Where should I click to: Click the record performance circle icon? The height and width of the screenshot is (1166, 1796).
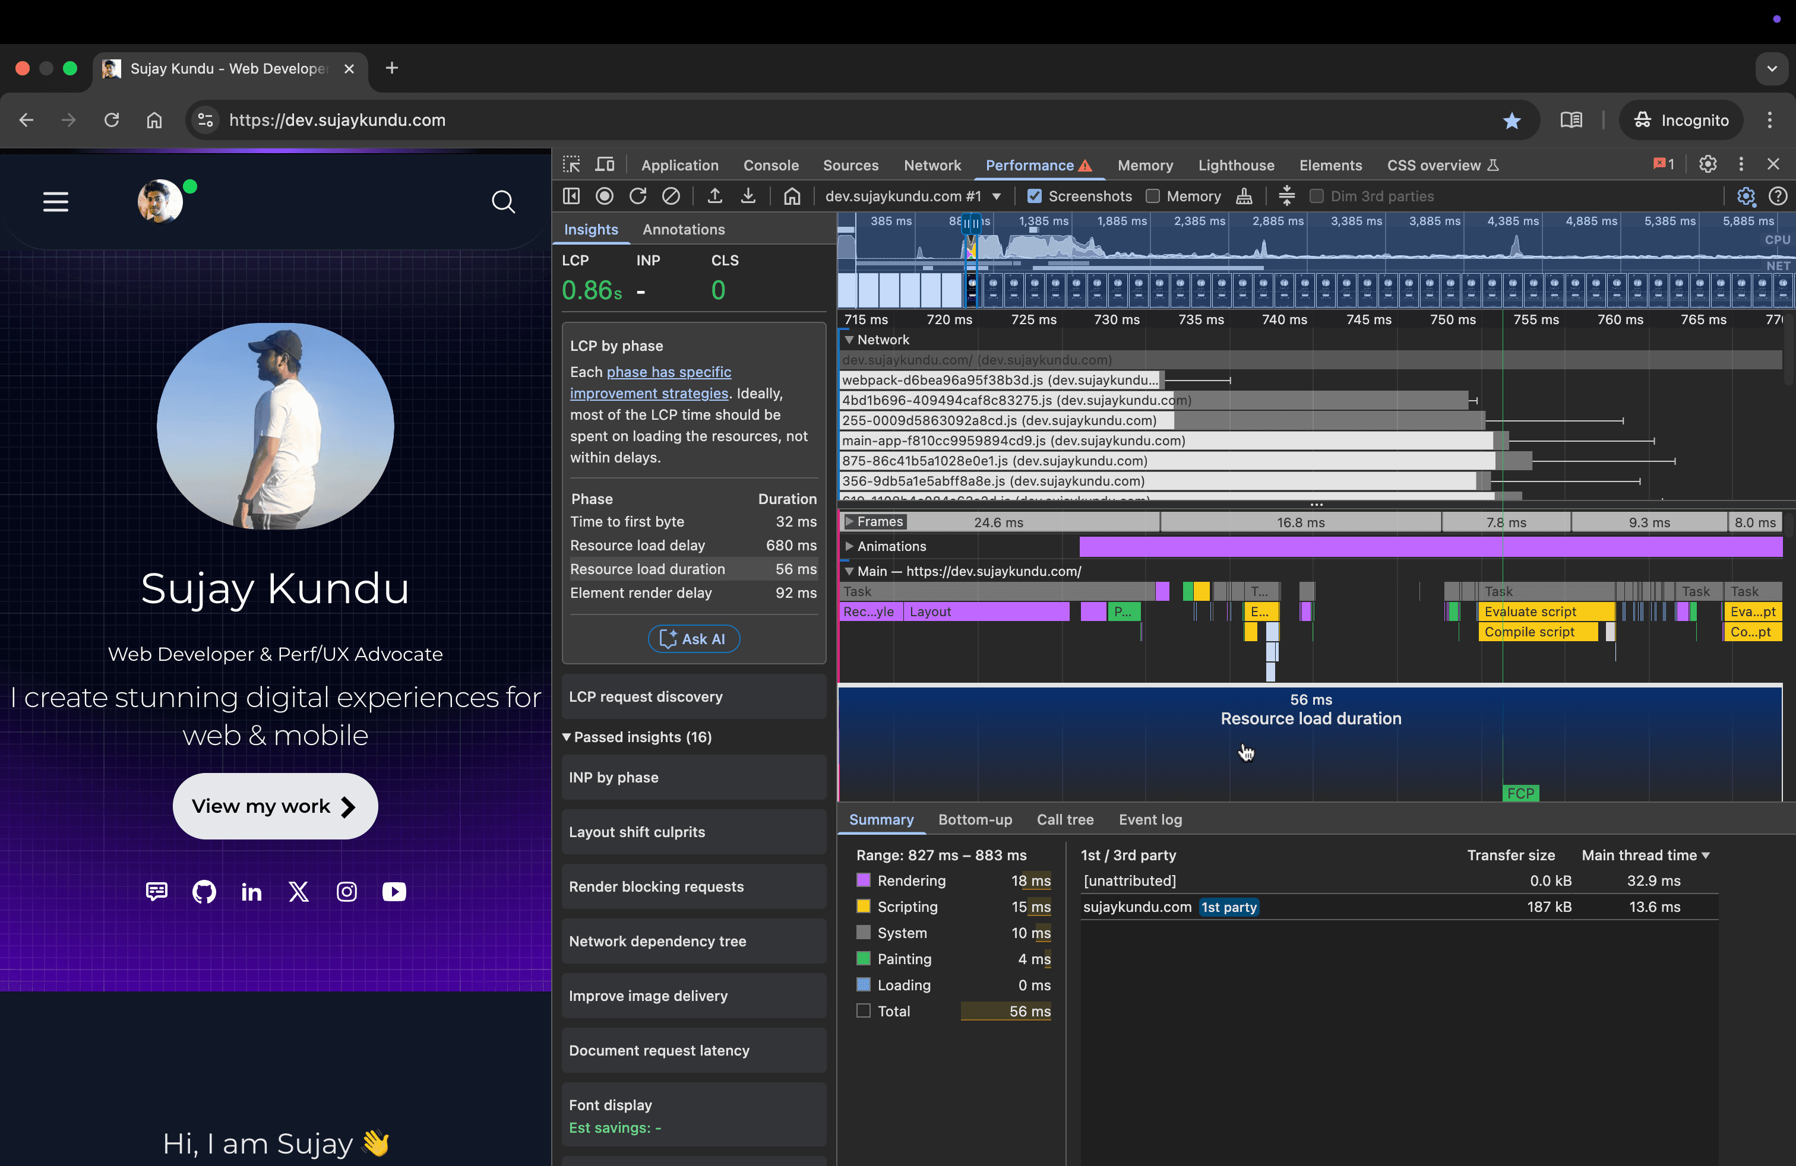tap(605, 196)
